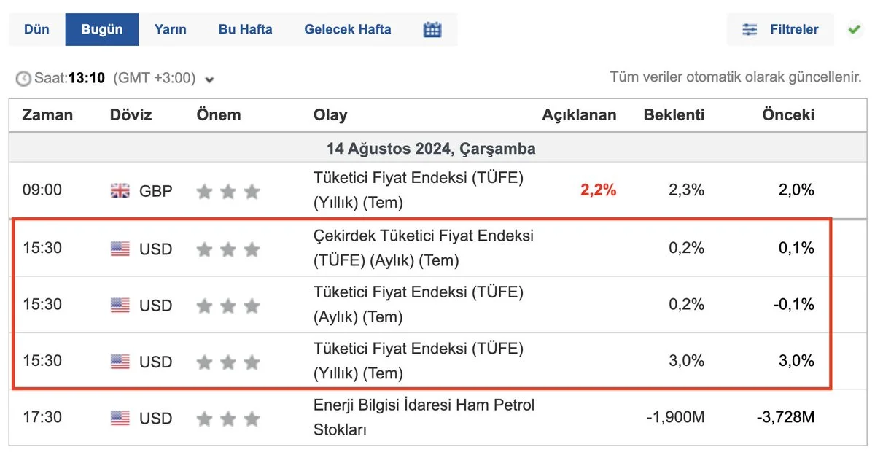
Task: Click the green checkmark icon beside Filtreler
Action: [x=854, y=30]
